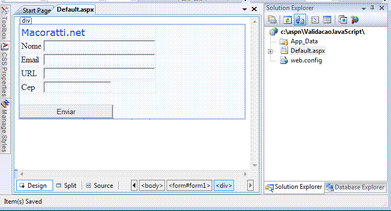Select the <div> tag in the navigator
The height and width of the screenshot is (211, 391).
coord(224,186)
